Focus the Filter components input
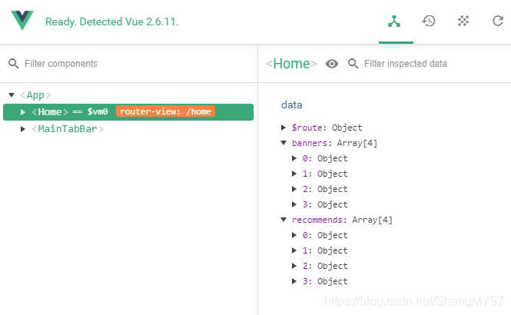 [61, 64]
